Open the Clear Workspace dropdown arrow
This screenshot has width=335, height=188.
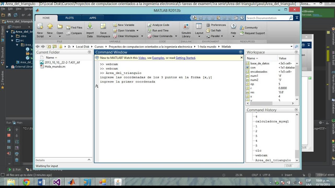point(142,36)
